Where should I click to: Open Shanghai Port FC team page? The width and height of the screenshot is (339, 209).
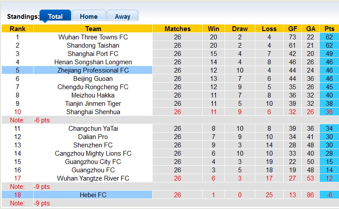tap(93, 54)
